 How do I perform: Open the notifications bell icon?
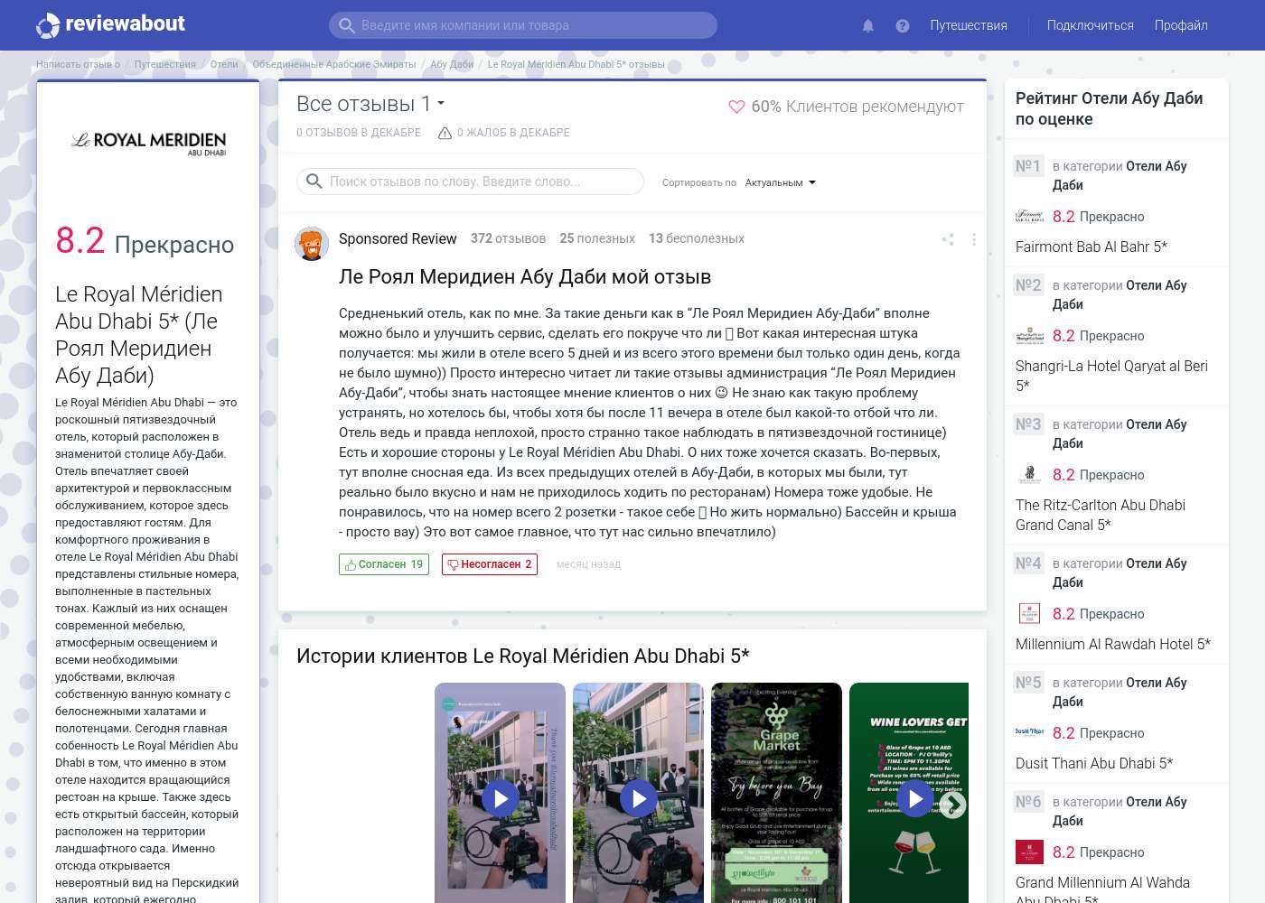point(867,25)
